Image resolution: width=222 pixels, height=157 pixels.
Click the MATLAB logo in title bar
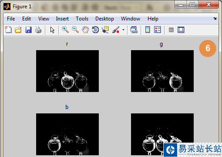click(7, 7)
